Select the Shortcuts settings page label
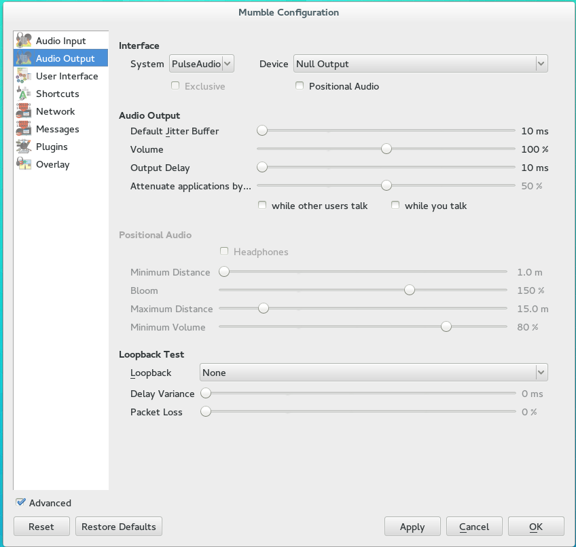Image resolution: width=576 pixels, height=547 pixels. coord(58,94)
